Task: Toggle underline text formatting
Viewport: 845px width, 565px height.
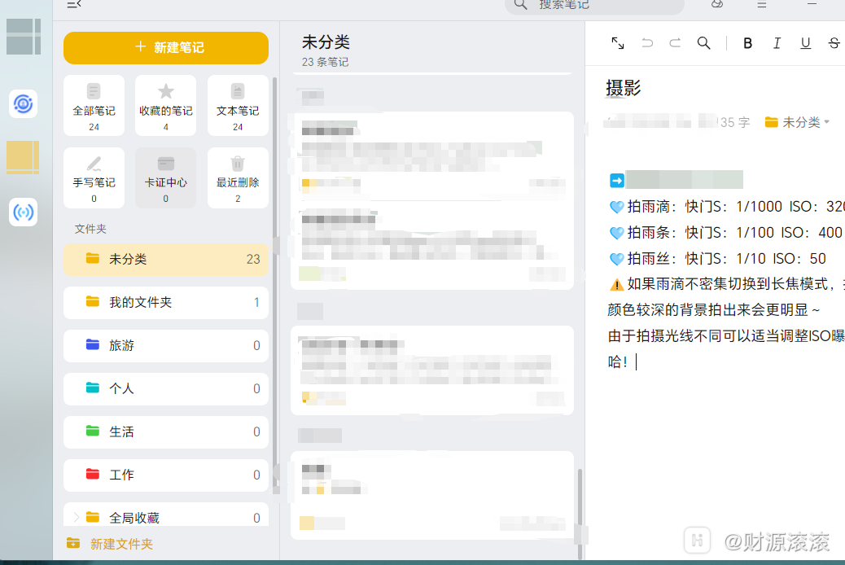Action: pyautogui.click(x=805, y=44)
